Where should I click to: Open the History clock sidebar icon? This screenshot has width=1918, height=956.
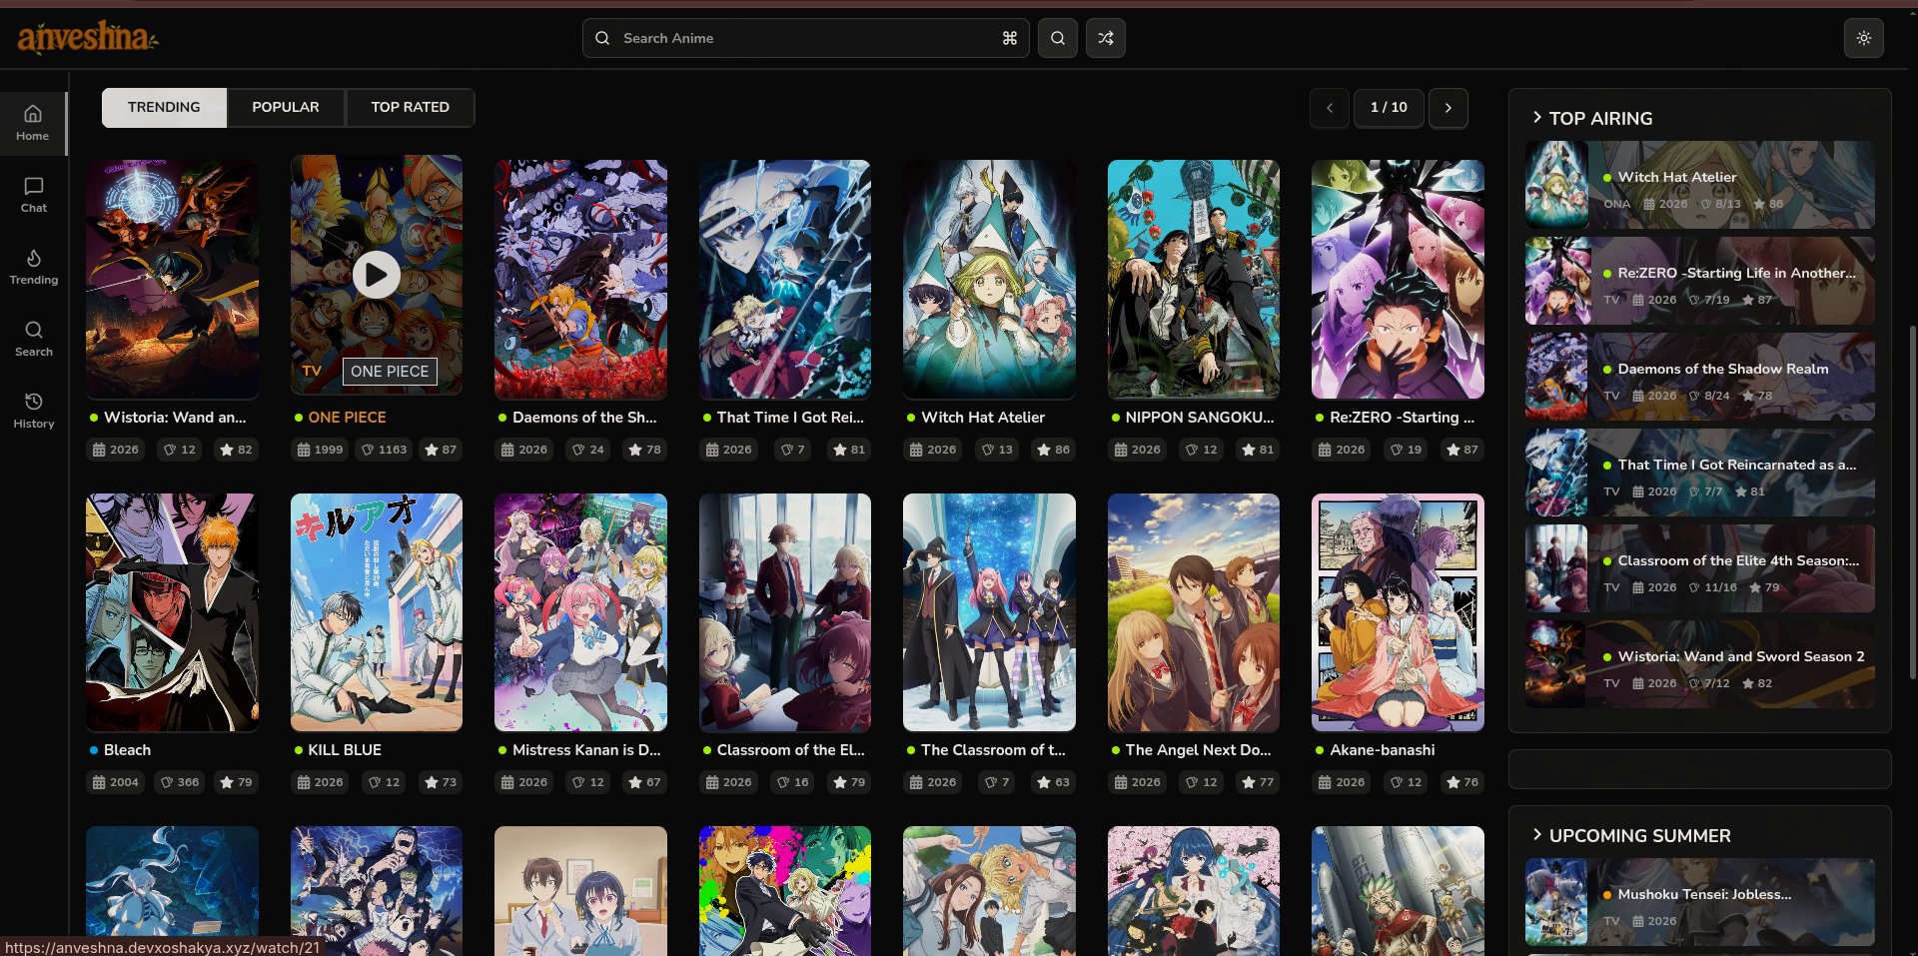point(33,411)
